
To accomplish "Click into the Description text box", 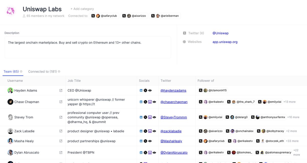I will click(88, 47).
